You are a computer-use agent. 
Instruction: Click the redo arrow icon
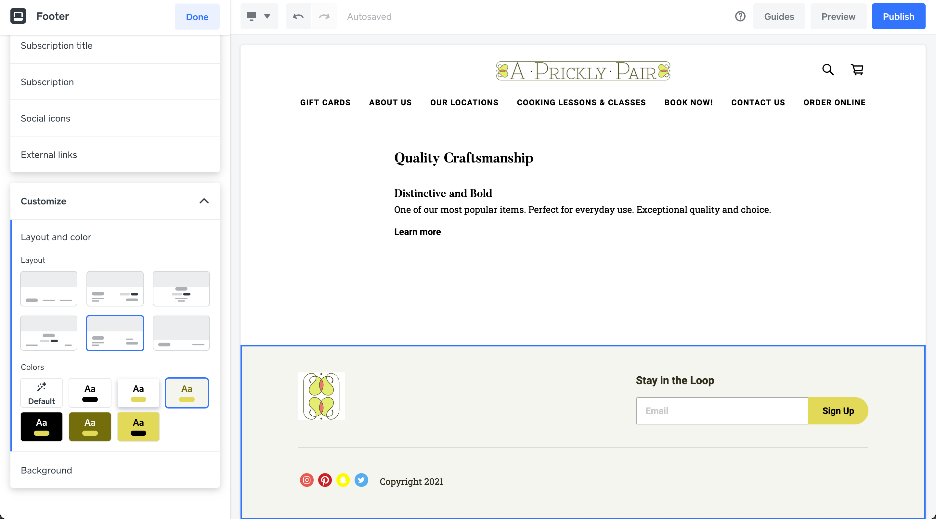click(x=324, y=16)
